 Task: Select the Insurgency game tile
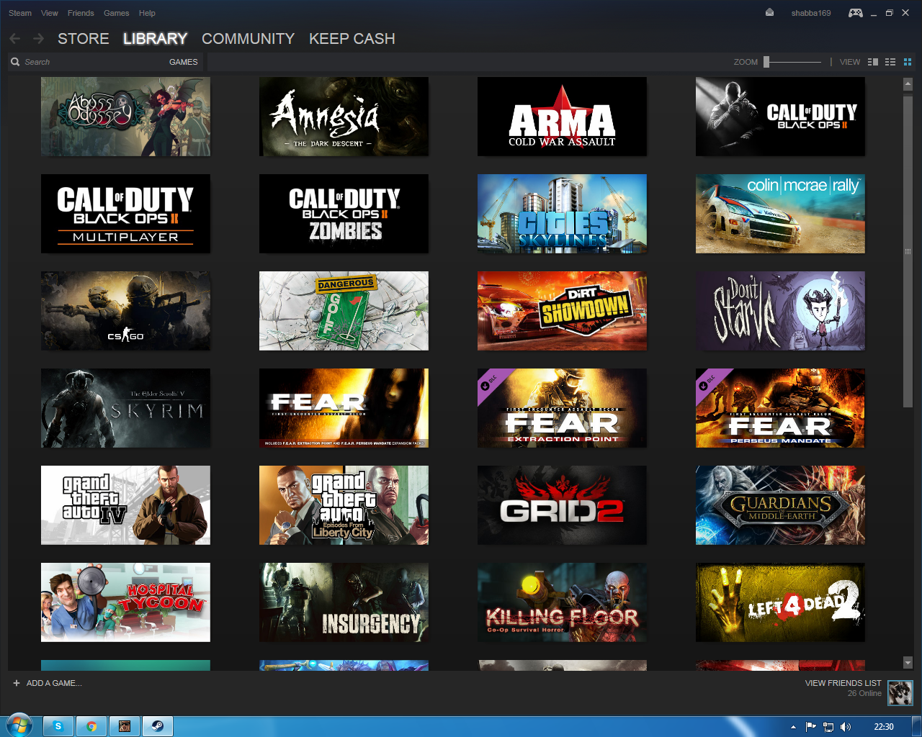click(x=344, y=602)
